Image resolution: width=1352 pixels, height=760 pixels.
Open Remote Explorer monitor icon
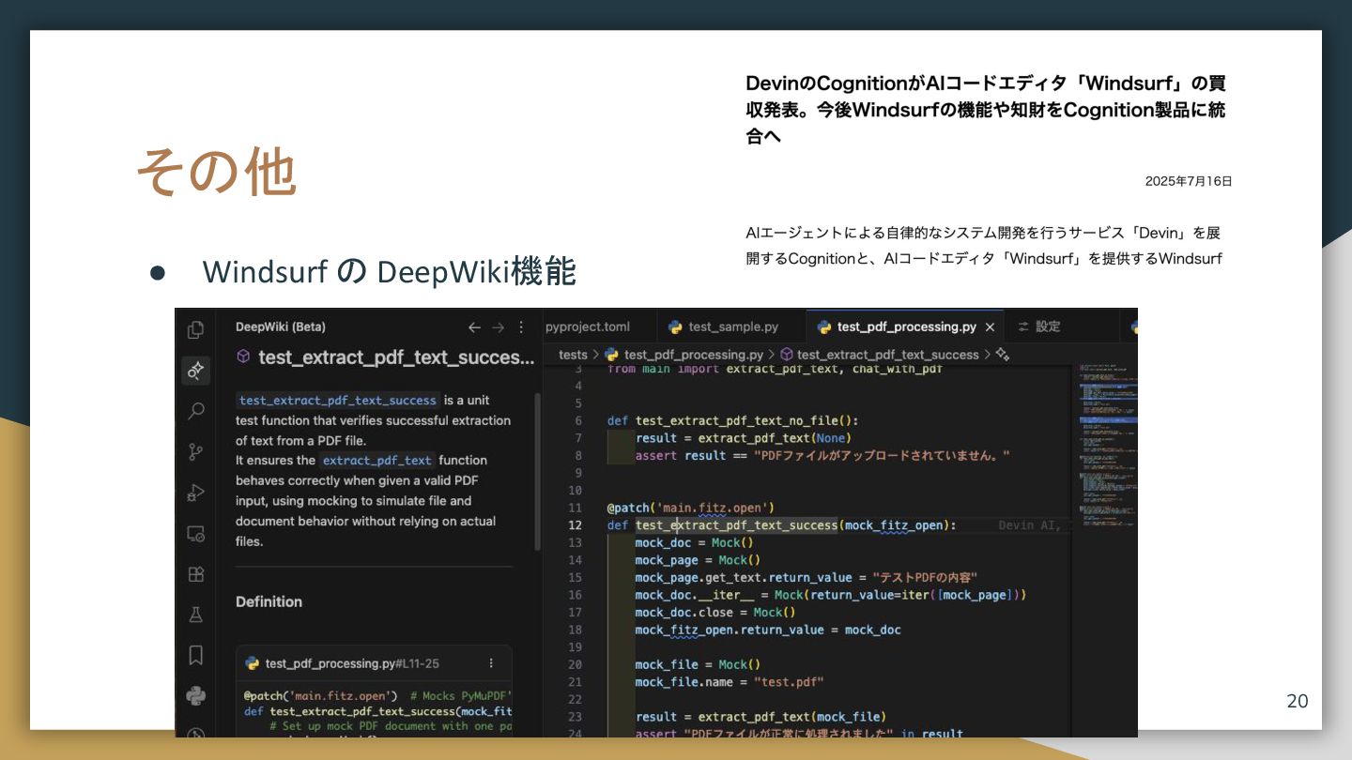pos(195,533)
